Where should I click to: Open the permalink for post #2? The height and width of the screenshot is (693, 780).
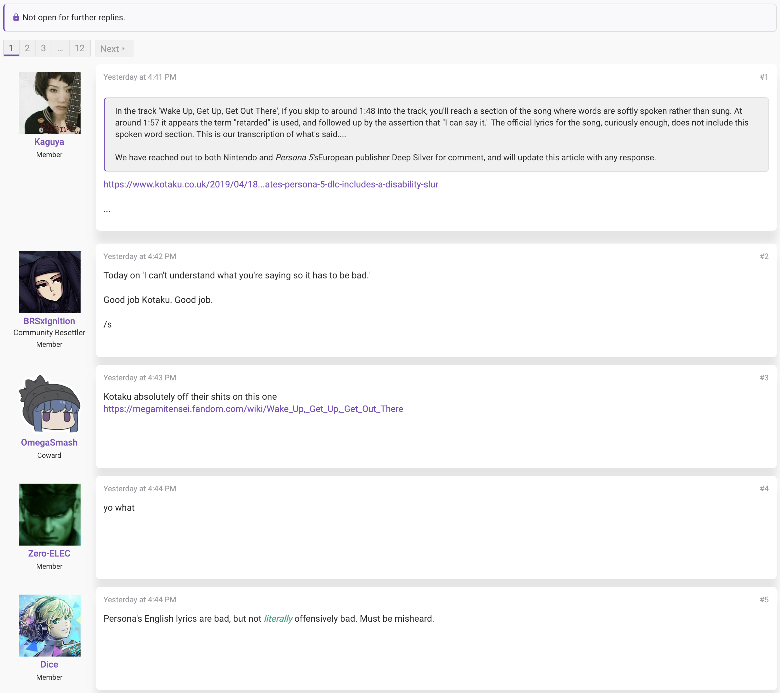point(764,256)
